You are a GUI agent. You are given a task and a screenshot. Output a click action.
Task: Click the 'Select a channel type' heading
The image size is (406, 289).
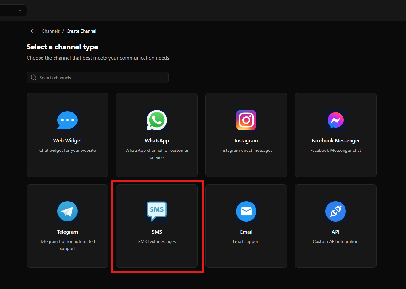62,47
